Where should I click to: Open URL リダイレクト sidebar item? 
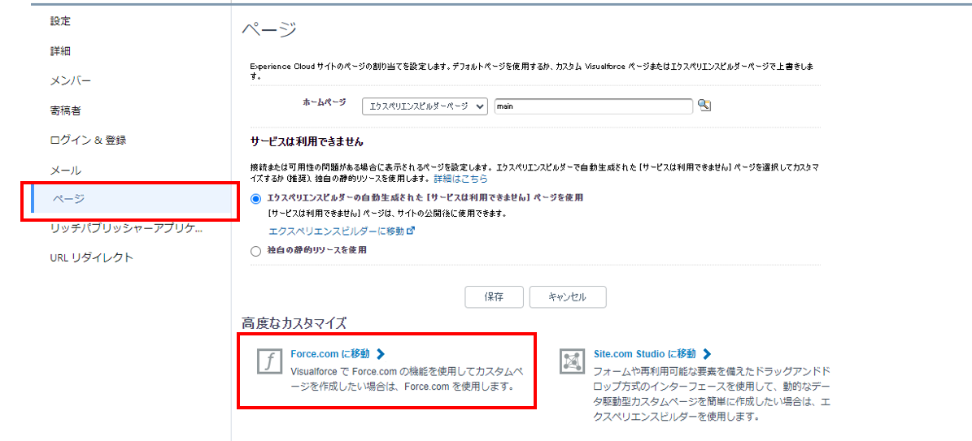[91, 257]
